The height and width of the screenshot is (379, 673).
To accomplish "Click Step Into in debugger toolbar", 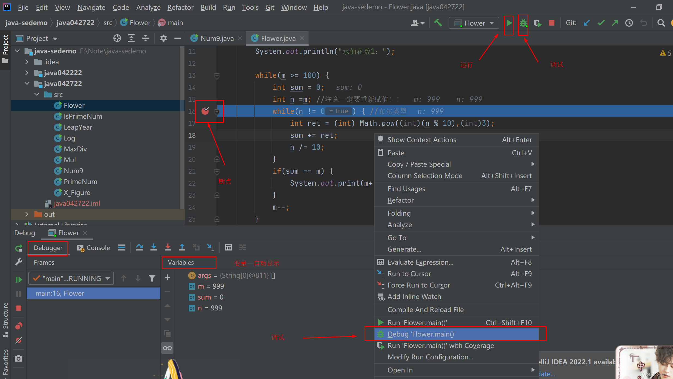I will (x=154, y=247).
